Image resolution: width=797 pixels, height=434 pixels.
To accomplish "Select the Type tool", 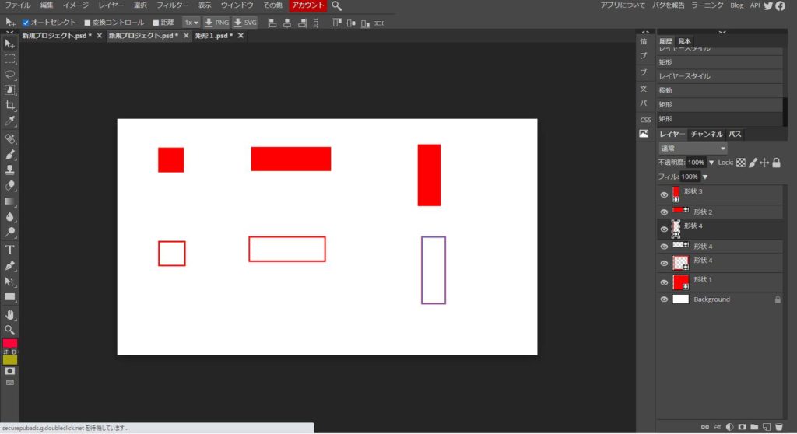I will 10,250.
